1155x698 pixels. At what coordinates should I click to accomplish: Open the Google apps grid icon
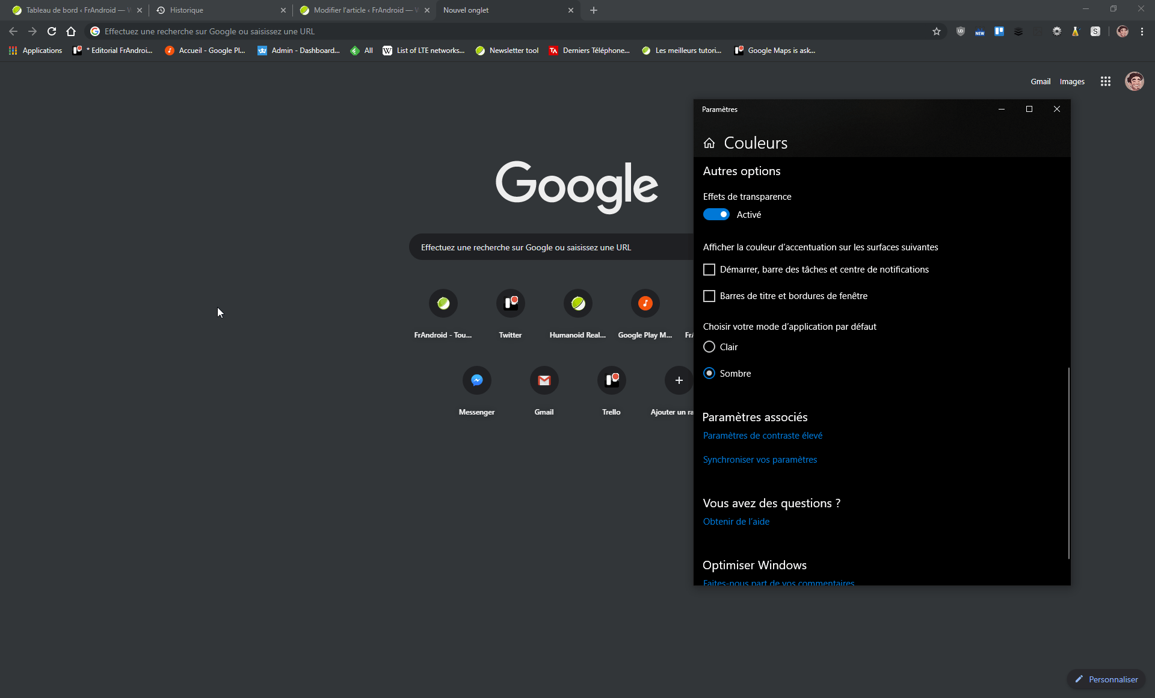point(1105,81)
